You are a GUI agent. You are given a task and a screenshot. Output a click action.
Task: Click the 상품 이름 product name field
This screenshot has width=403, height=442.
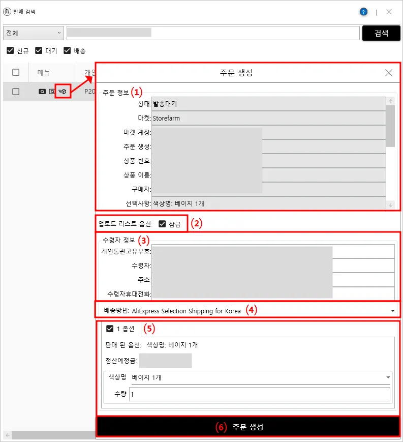[x=269, y=175]
